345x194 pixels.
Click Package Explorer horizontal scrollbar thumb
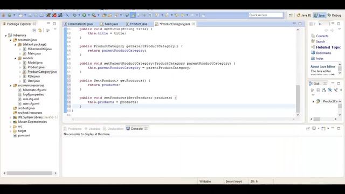29,174
